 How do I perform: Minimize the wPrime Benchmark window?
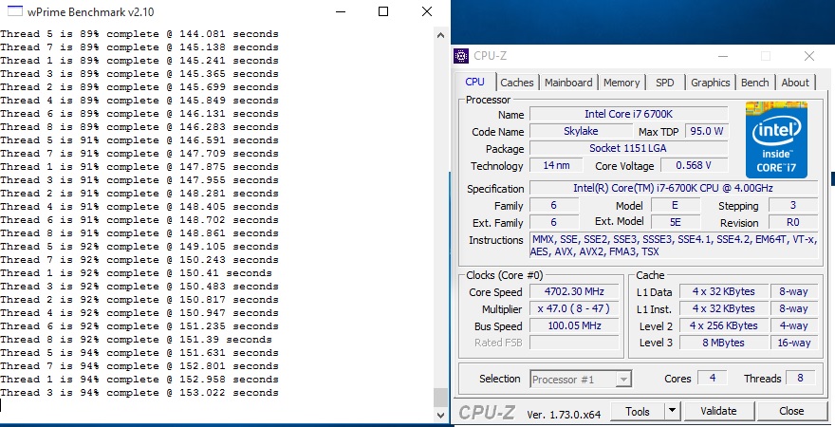340,11
